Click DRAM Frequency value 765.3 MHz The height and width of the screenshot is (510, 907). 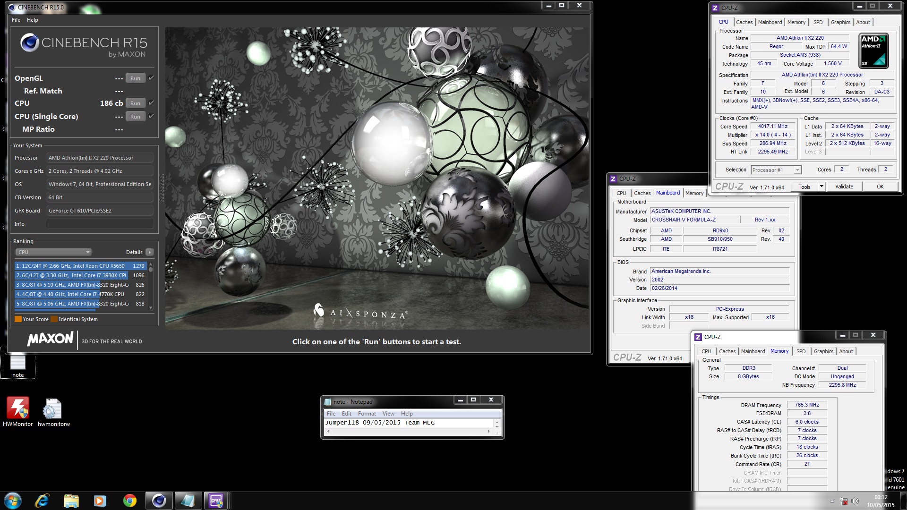coord(806,405)
